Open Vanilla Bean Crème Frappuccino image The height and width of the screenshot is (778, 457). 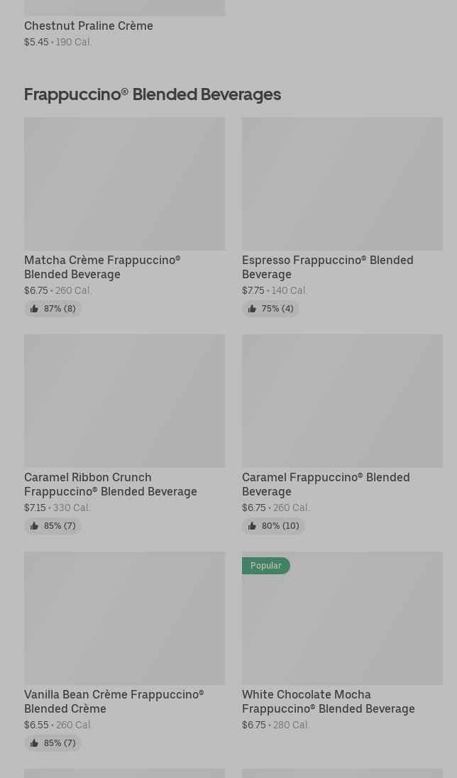(x=124, y=618)
